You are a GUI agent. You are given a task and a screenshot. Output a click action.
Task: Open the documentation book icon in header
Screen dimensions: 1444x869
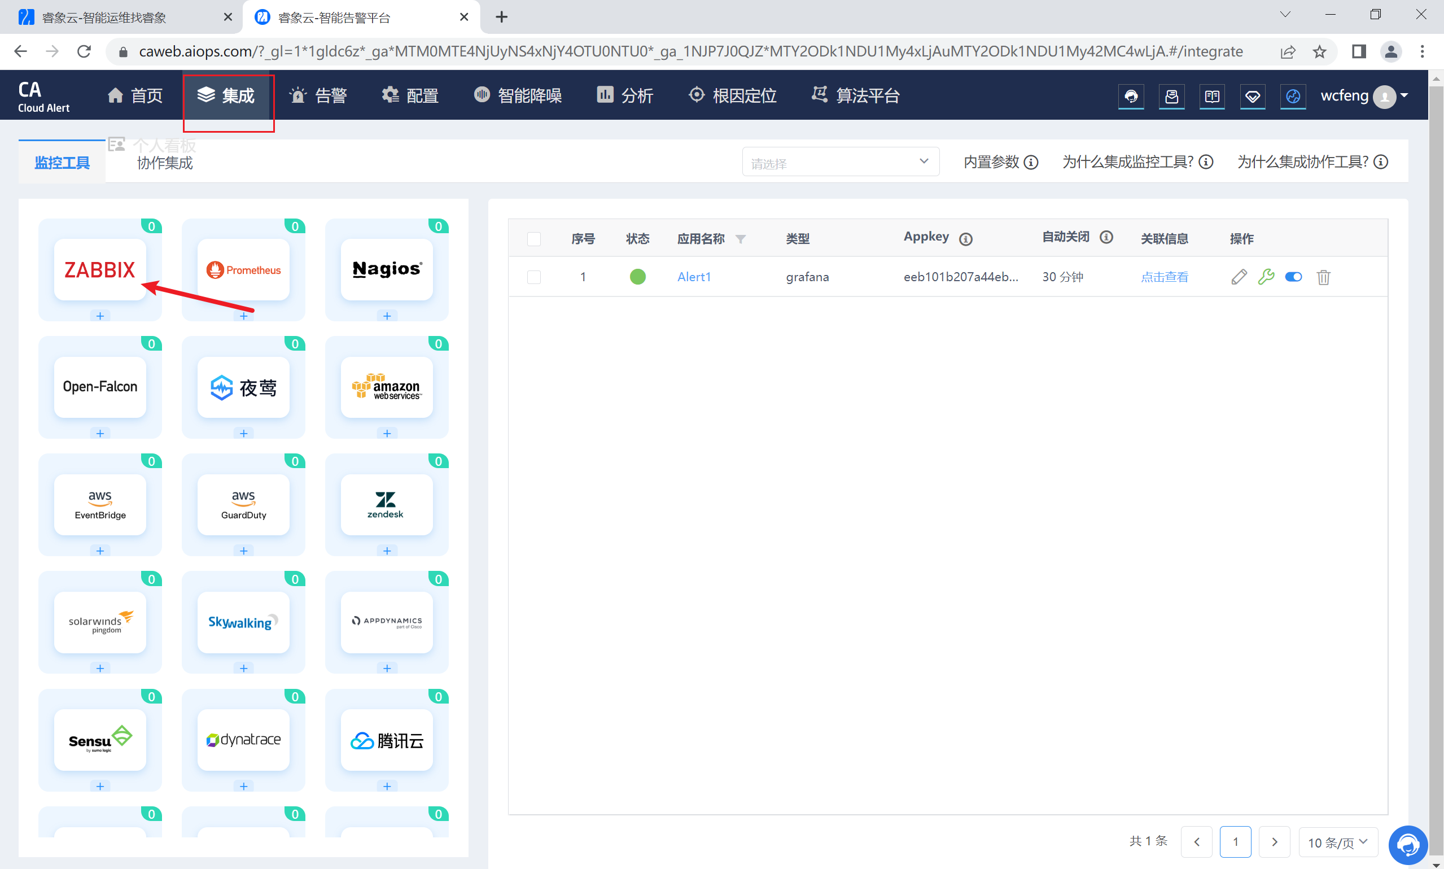coord(1211,96)
